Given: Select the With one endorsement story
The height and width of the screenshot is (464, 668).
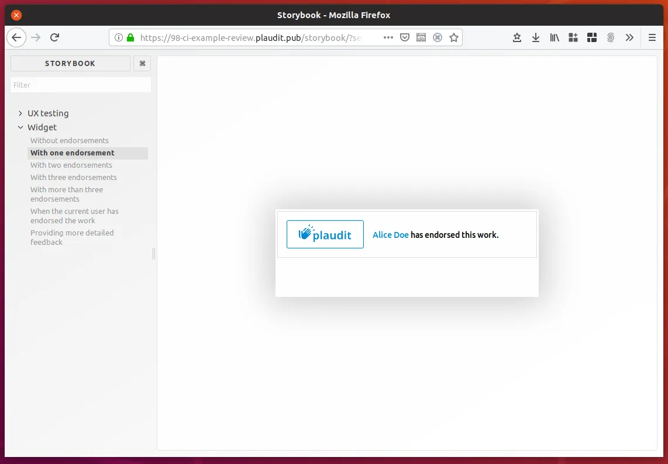Looking at the screenshot, I should pos(88,153).
